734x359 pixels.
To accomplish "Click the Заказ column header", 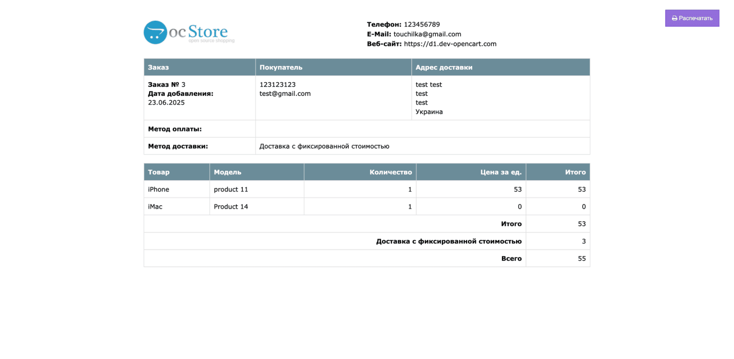I will 200,67.
